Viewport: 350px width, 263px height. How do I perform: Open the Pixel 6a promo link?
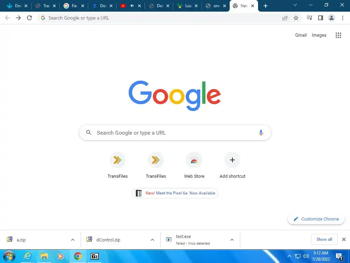tap(175, 193)
